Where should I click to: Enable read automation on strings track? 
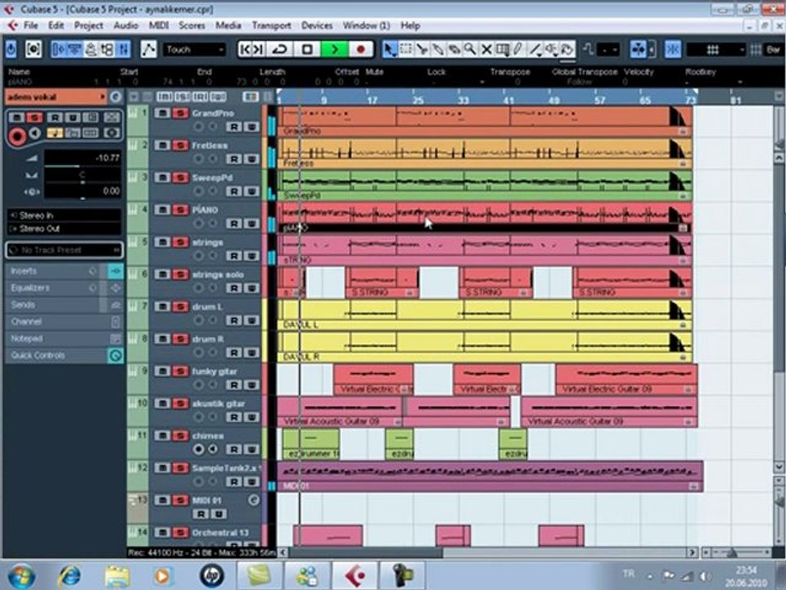233,256
